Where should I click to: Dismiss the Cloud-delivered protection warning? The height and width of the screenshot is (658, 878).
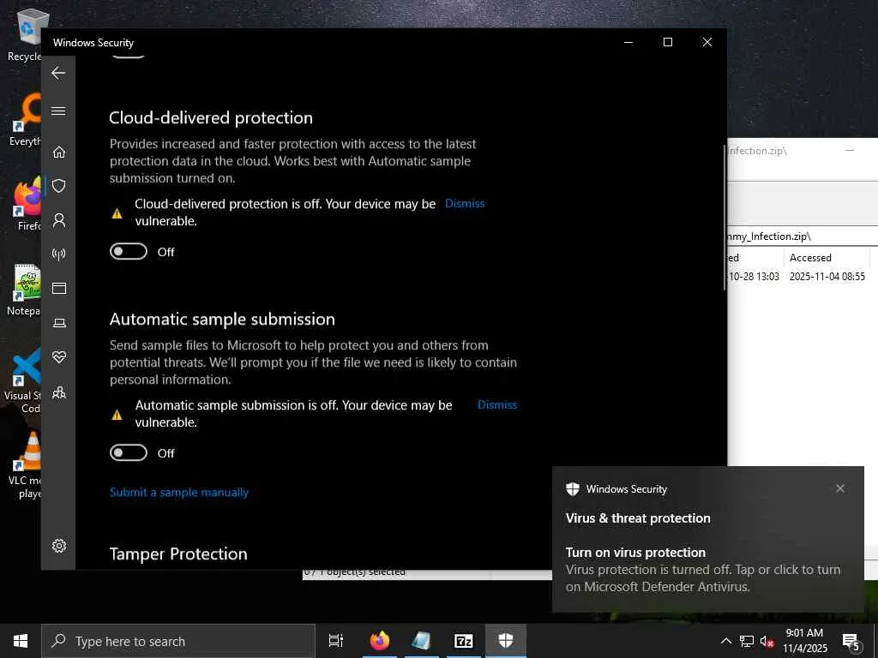pos(465,204)
